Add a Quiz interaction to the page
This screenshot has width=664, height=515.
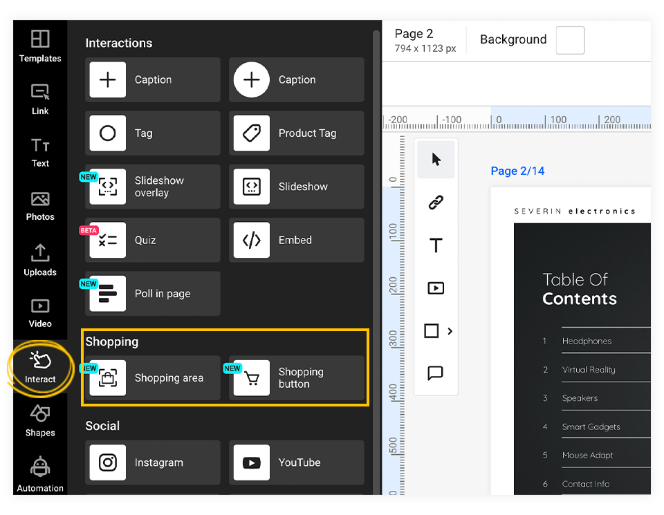[152, 240]
